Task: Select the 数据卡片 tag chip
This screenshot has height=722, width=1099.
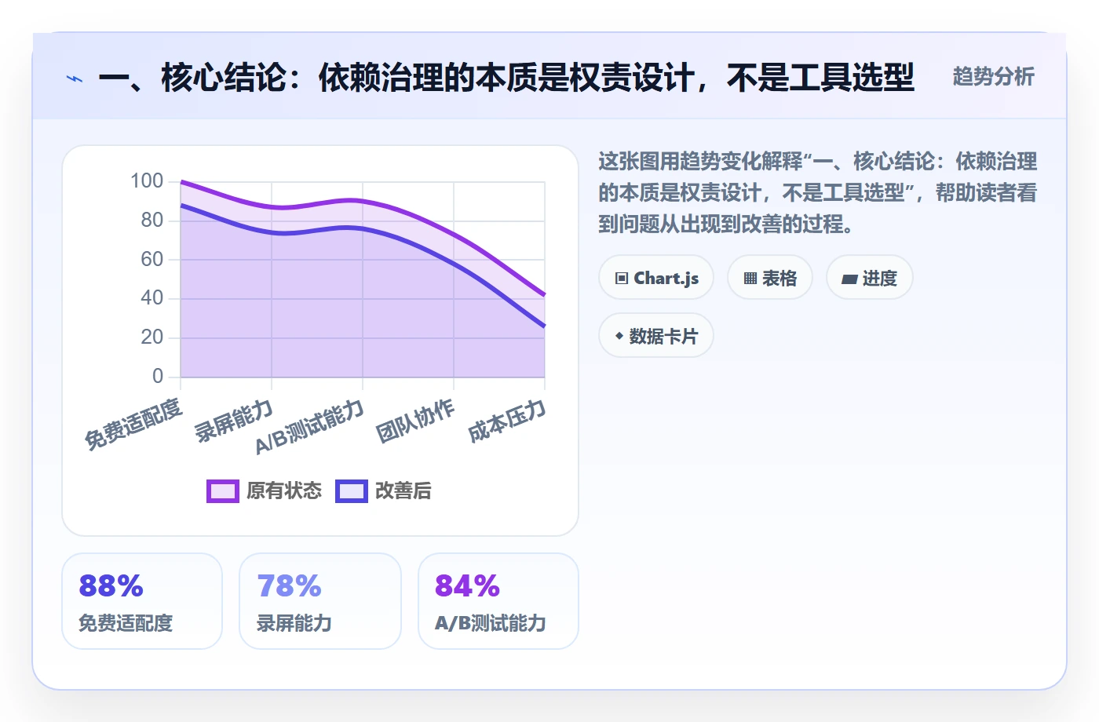Action: [656, 336]
